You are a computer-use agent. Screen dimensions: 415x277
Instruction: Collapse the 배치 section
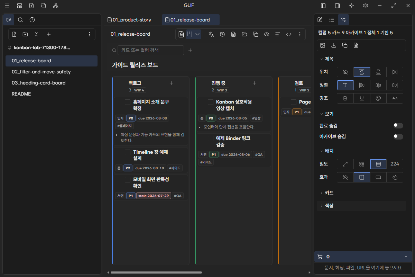pyautogui.click(x=327, y=151)
